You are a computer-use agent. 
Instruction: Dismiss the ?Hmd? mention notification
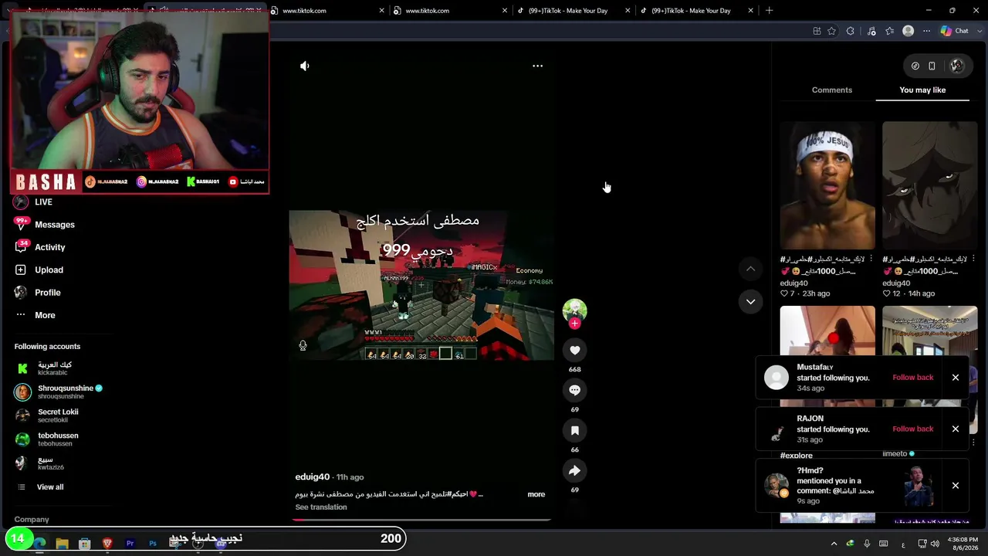coord(955,486)
